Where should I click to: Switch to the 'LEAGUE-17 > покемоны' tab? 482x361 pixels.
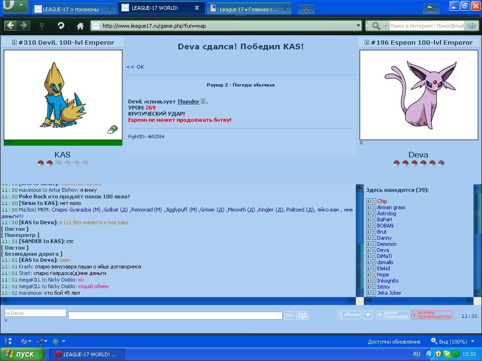74,9
